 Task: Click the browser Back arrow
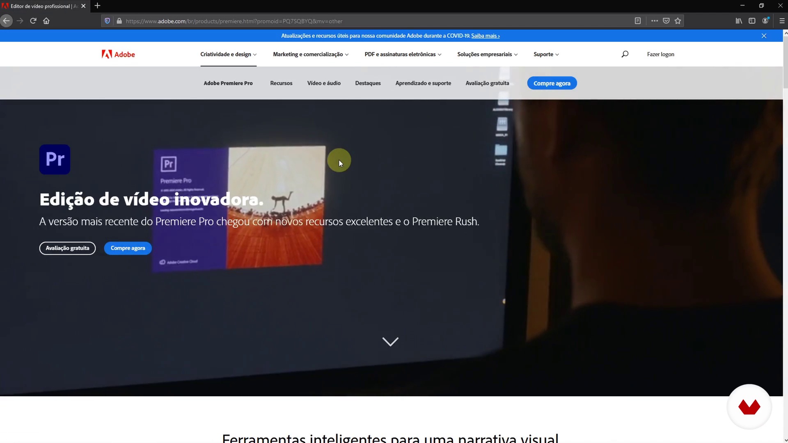(6, 21)
